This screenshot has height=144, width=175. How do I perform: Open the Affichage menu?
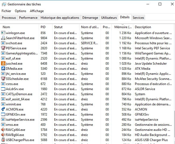[37, 11]
